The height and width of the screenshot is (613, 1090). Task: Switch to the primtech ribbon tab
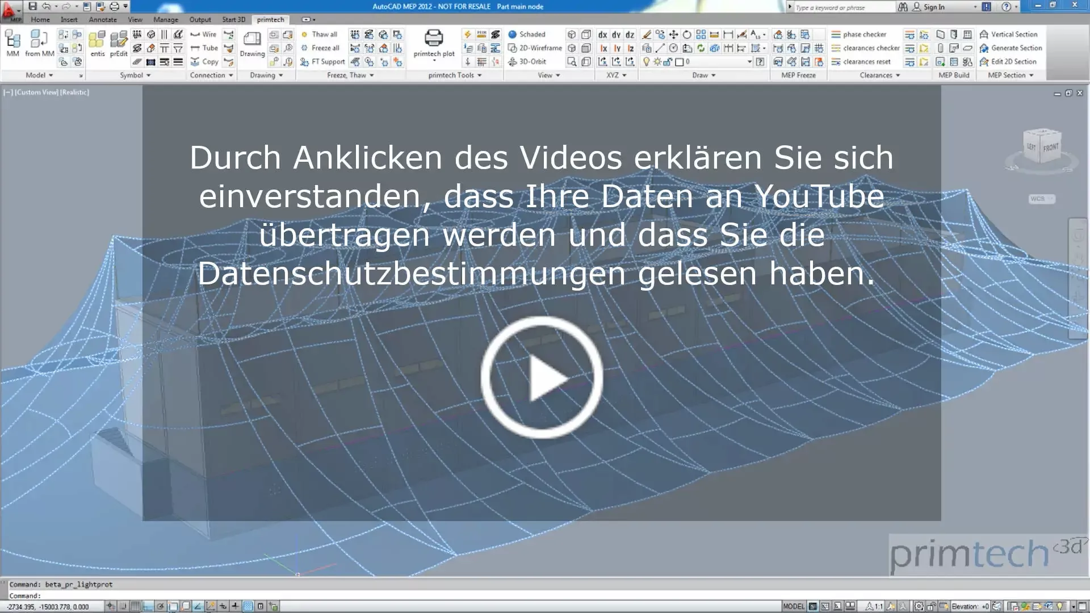point(271,19)
